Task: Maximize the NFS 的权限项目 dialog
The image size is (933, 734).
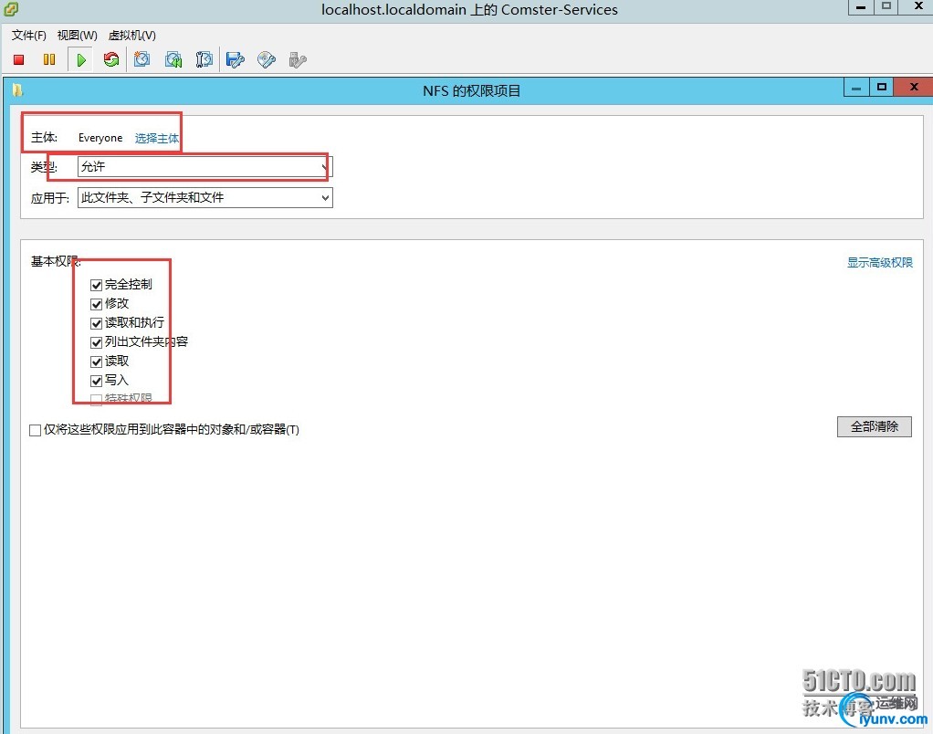Action: pos(882,88)
